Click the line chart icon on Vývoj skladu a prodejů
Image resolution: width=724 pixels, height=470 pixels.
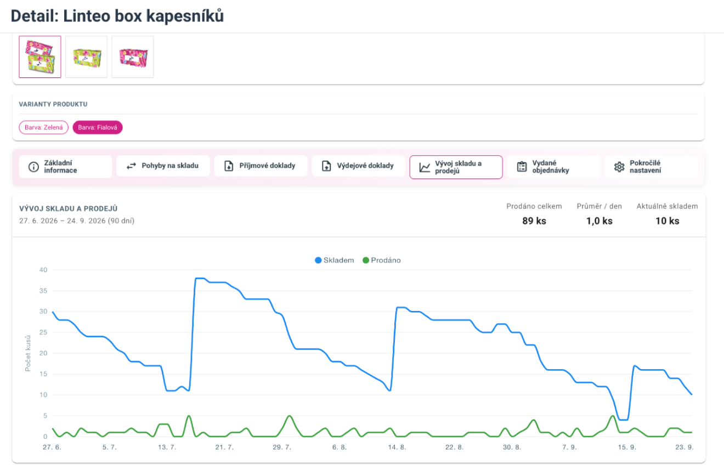[x=425, y=167]
